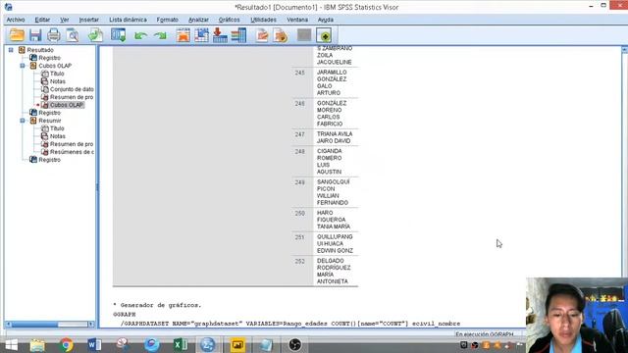Open Microsoft Word from the taskbar
Screen dimensions: 628x353
tap(94, 345)
